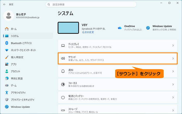Image resolution: width=182 pixels, height=114 pixels.
Task: Click the notification bell icon
Action: click(x=63, y=71)
